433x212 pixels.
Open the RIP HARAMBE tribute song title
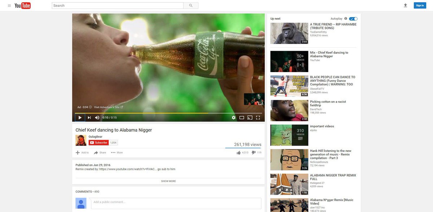333,26
